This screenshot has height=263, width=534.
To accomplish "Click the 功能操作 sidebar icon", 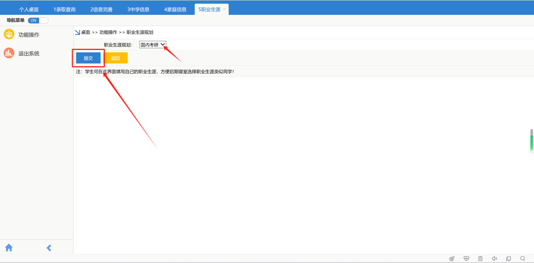I will 9,34.
